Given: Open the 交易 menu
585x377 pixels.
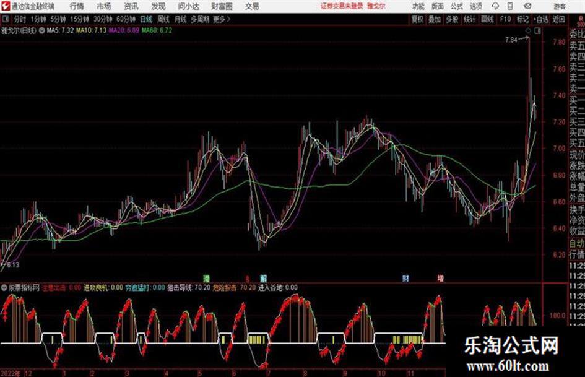Looking at the screenshot, I should coord(252,6).
